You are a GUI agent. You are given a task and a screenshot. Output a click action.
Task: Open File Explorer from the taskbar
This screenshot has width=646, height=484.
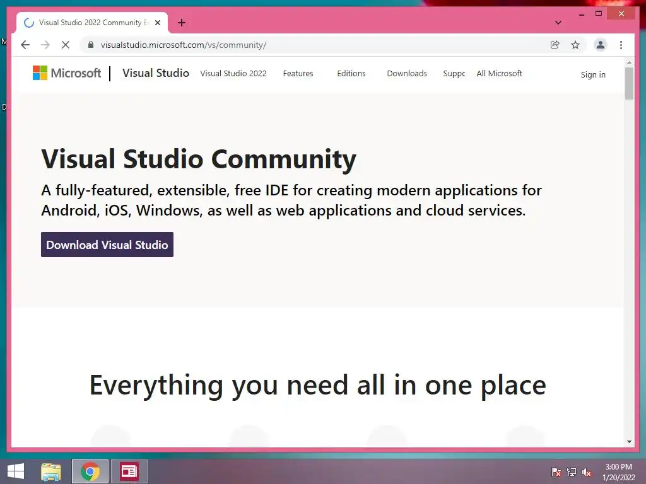(x=50, y=471)
